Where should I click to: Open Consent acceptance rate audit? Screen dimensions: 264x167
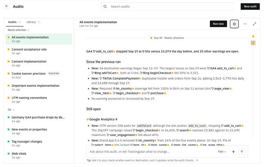coord(39,51)
